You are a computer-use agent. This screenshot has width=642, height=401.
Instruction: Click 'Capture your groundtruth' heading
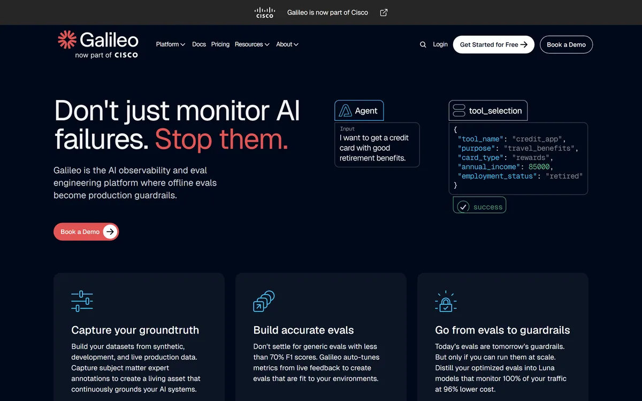click(x=135, y=330)
